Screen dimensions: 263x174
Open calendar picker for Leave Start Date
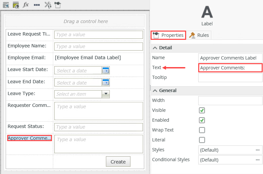click(x=106, y=70)
